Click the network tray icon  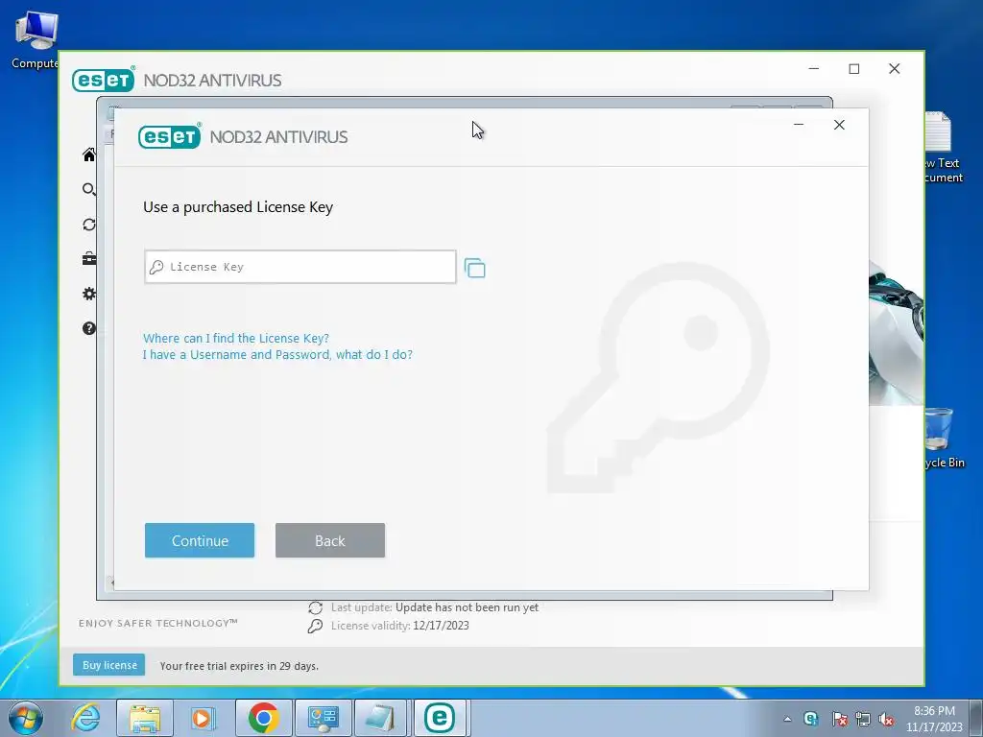(x=863, y=719)
